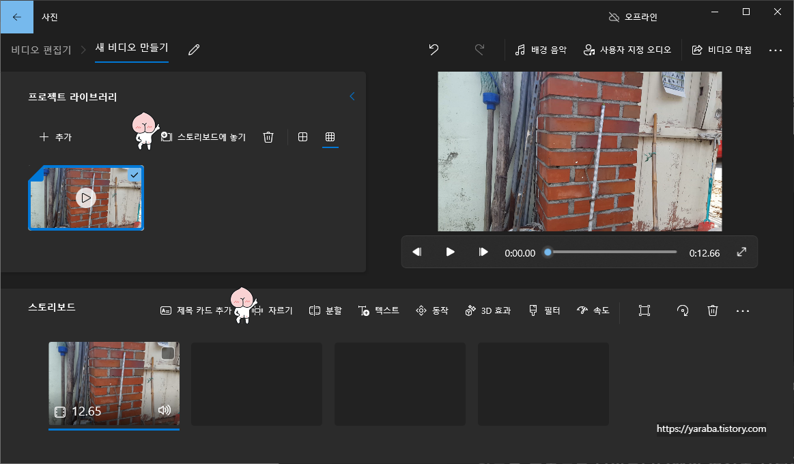Collapse the project library panel

[x=352, y=96]
